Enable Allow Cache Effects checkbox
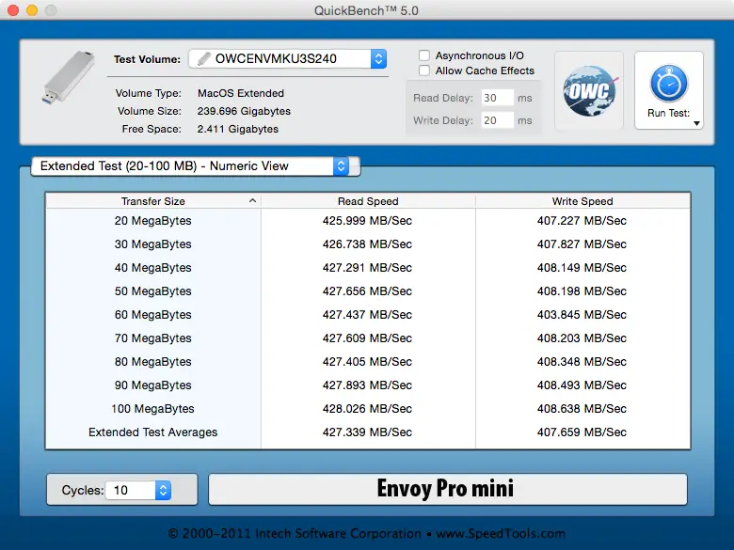This screenshot has width=734, height=550. click(424, 71)
